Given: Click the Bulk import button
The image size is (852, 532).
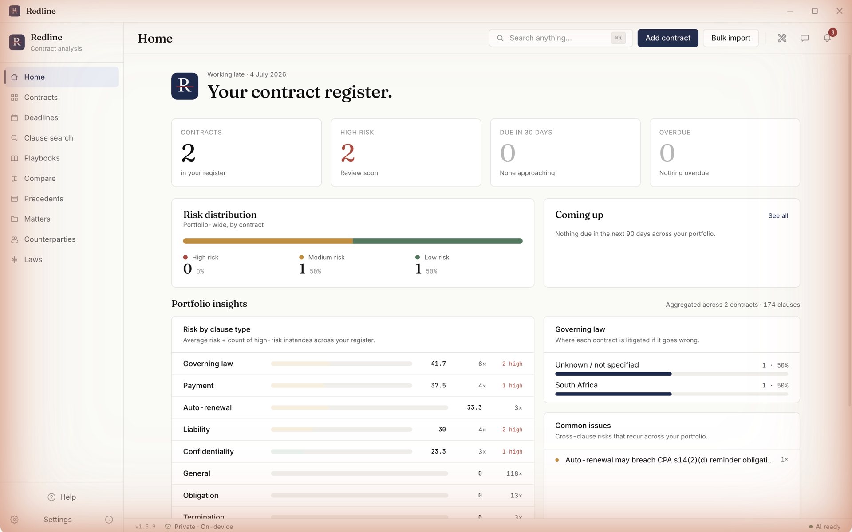Looking at the screenshot, I should click(x=731, y=38).
